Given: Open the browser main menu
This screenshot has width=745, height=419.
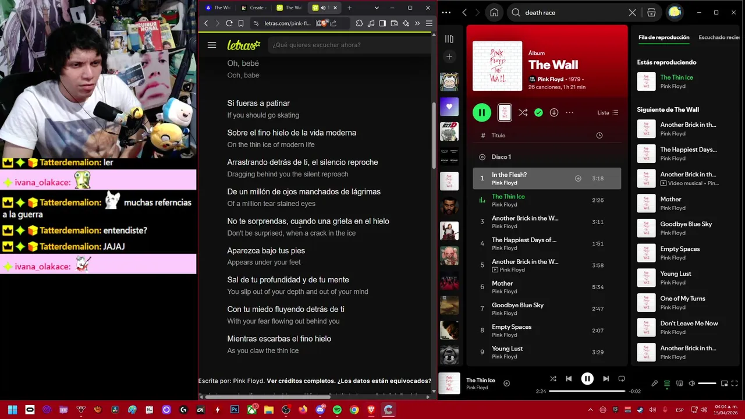Looking at the screenshot, I should [429, 23].
